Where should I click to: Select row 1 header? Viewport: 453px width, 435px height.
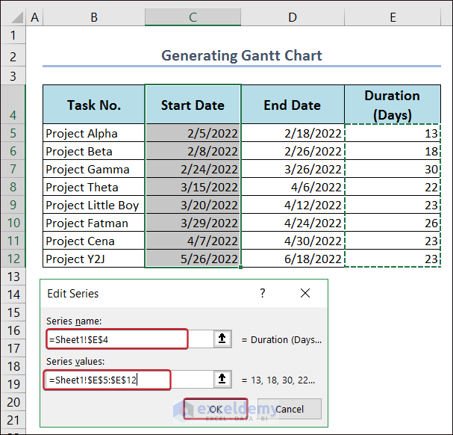click(x=13, y=35)
